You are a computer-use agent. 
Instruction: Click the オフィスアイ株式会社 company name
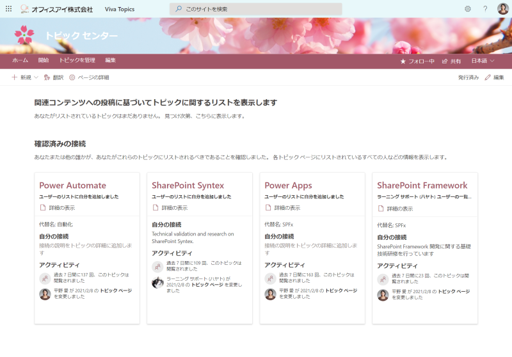pos(62,10)
